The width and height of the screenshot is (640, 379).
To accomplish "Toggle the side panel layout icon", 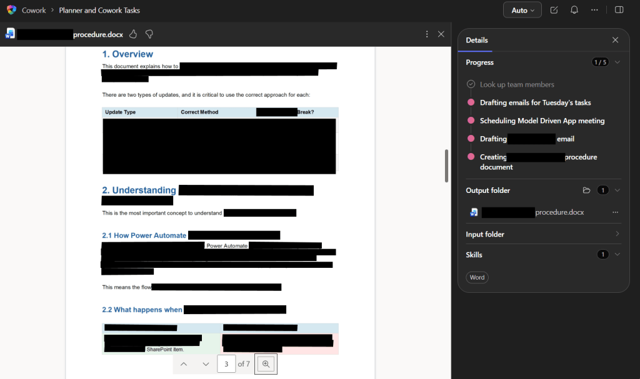I will coord(619,10).
